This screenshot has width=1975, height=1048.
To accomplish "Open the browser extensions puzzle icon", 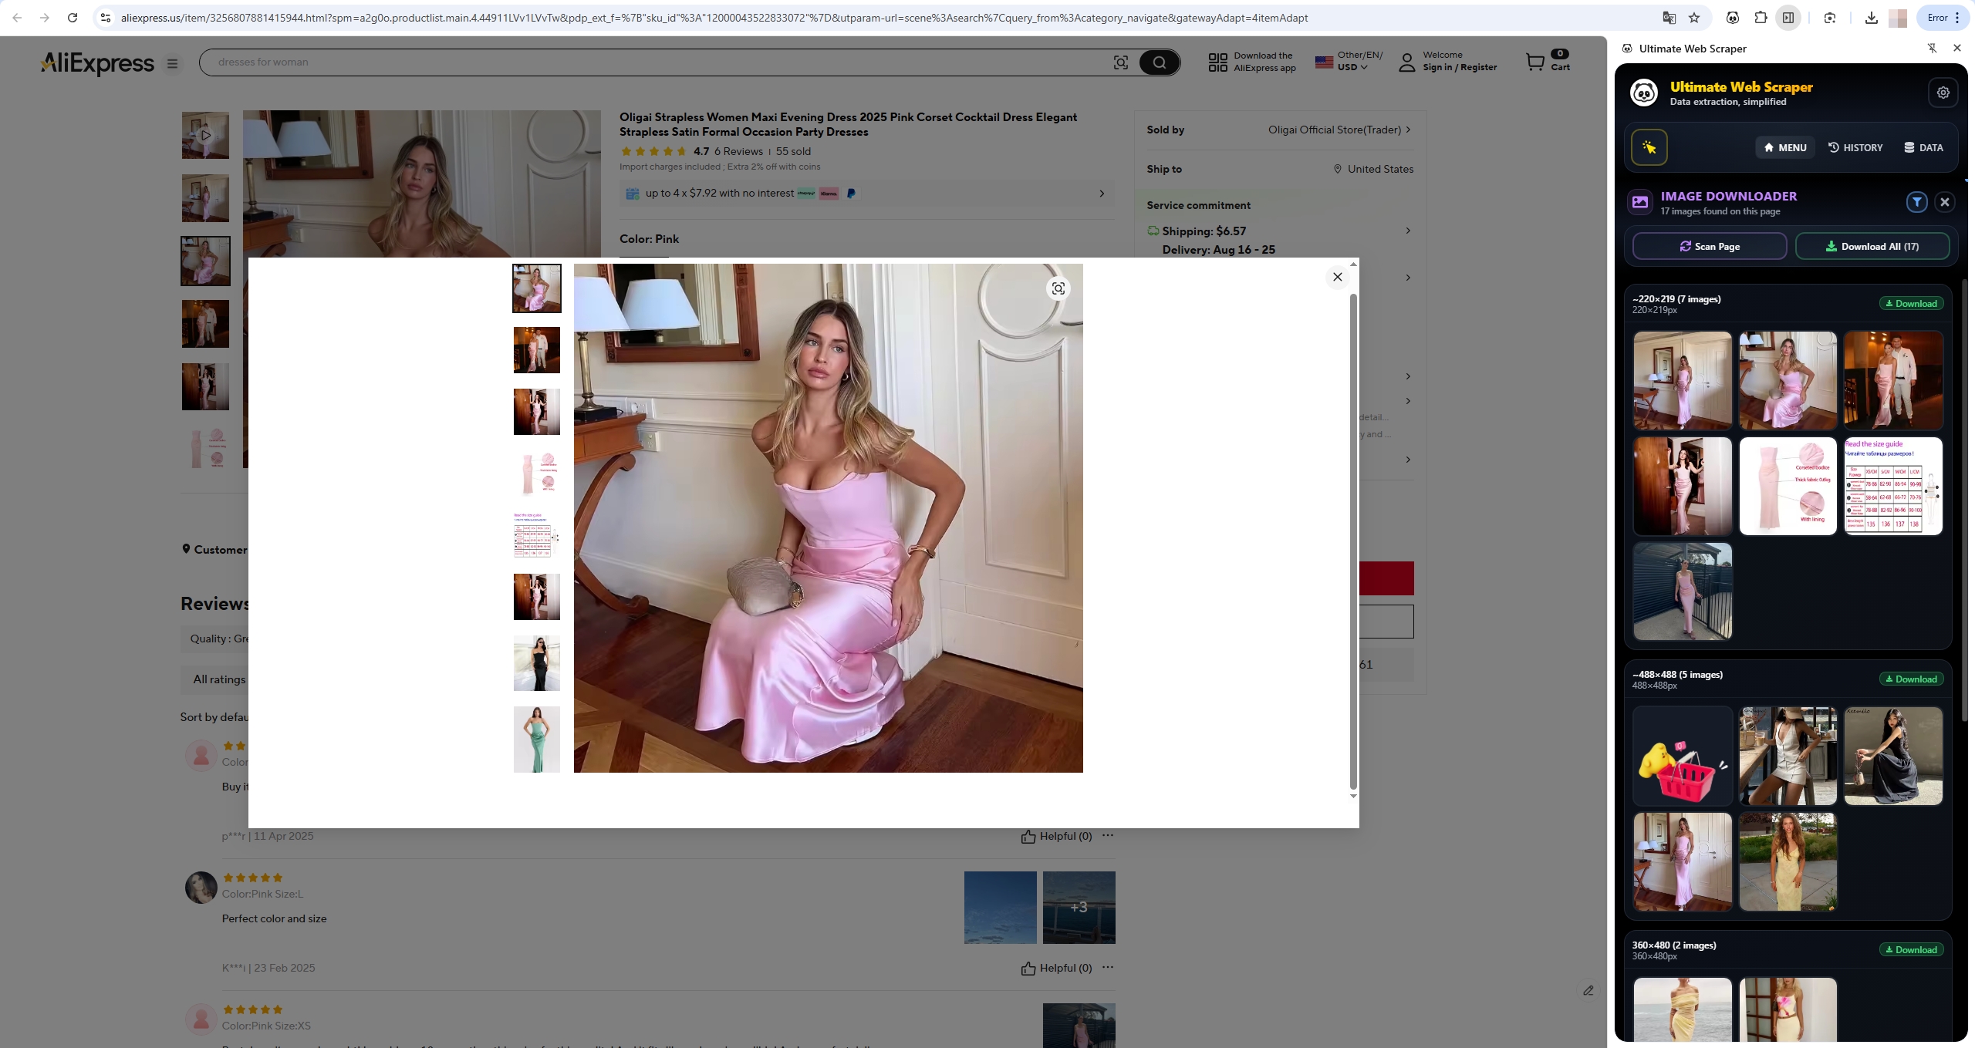I will coord(1761,18).
